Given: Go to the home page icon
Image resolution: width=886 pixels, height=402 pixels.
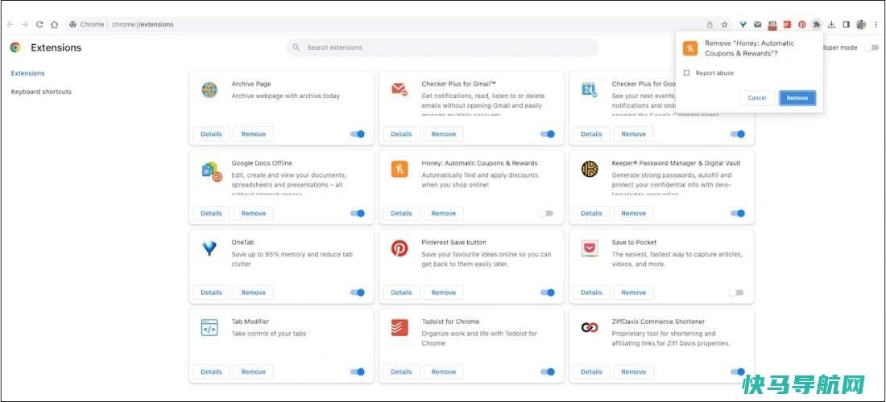Looking at the screenshot, I should coord(54,24).
